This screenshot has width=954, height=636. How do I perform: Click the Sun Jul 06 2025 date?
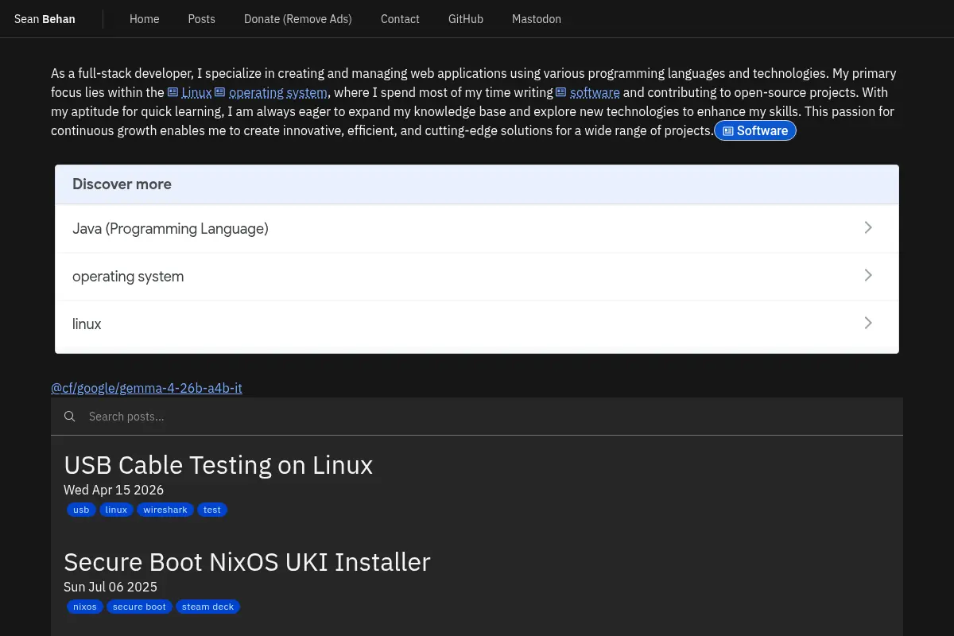coord(111,587)
